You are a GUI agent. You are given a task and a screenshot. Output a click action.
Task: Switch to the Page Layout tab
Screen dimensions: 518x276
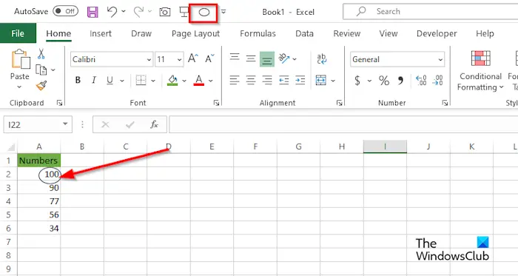[x=195, y=34]
